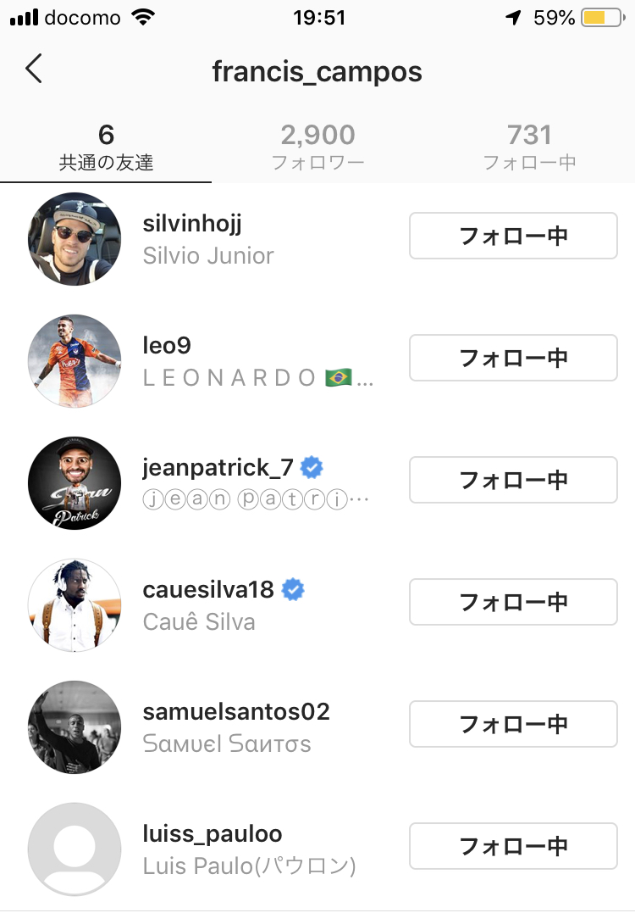
Task: Tap verified badge next to cauesilva18
Action: (x=293, y=590)
